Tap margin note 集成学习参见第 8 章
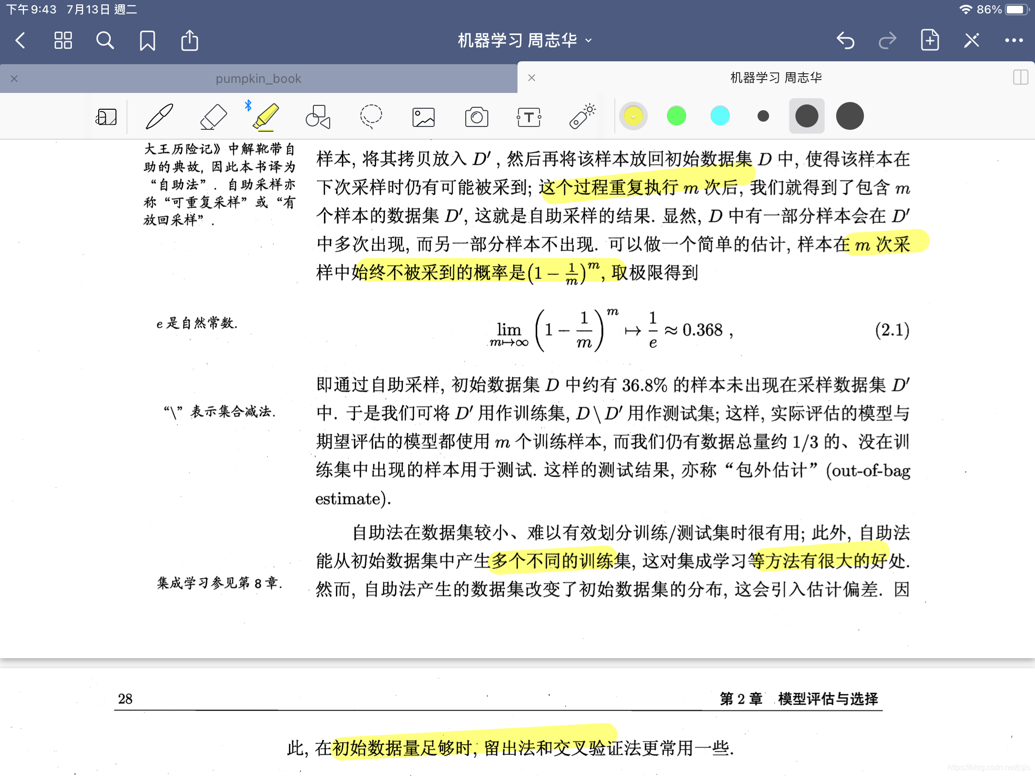 pos(219,583)
